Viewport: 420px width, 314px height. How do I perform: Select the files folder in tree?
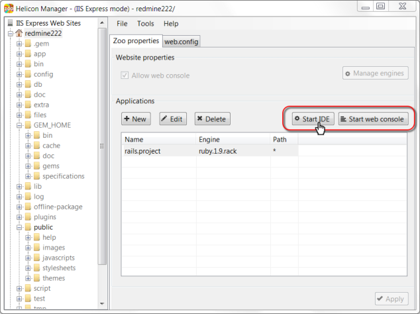[40, 115]
